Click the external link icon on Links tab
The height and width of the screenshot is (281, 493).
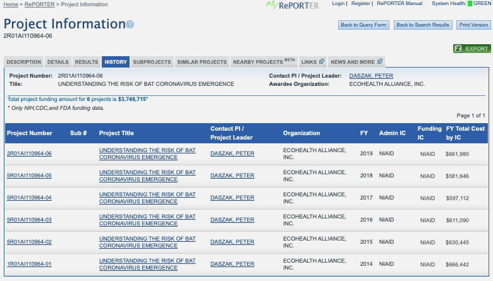point(322,61)
